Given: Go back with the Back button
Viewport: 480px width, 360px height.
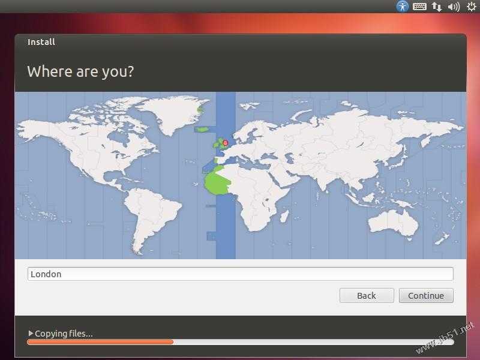Looking at the screenshot, I should coord(367,296).
